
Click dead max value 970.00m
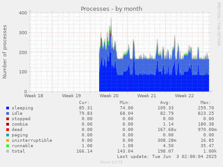click(x=207, y=130)
